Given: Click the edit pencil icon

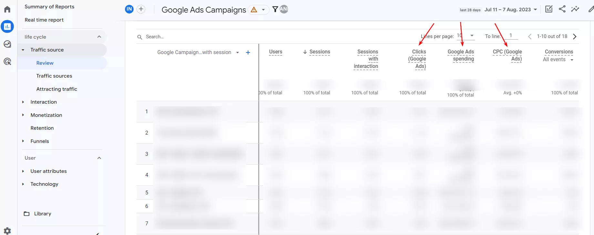Looking at the screenshot, I should [x=591, y=9].
